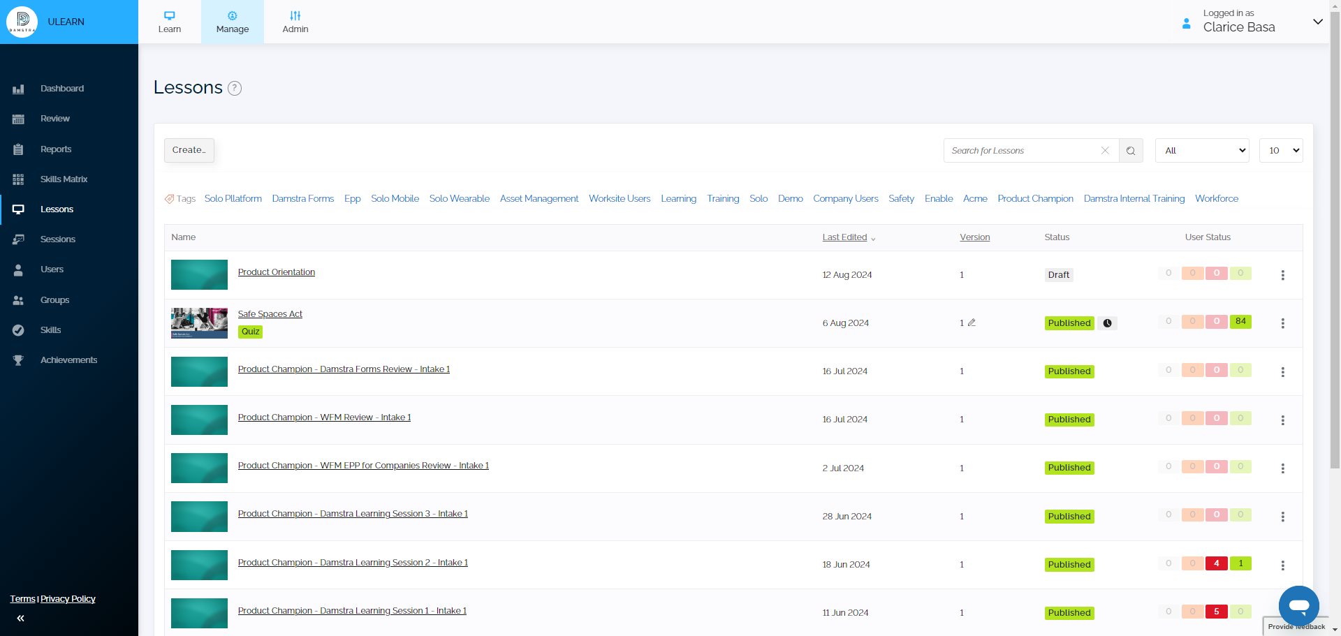Open the Dashboard sidebar icon
The width and height of the screenshot is (1341, 636).
(18, 89)
